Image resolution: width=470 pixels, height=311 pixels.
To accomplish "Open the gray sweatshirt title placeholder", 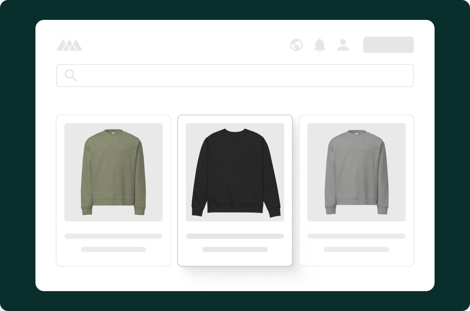I will [356, 236].
